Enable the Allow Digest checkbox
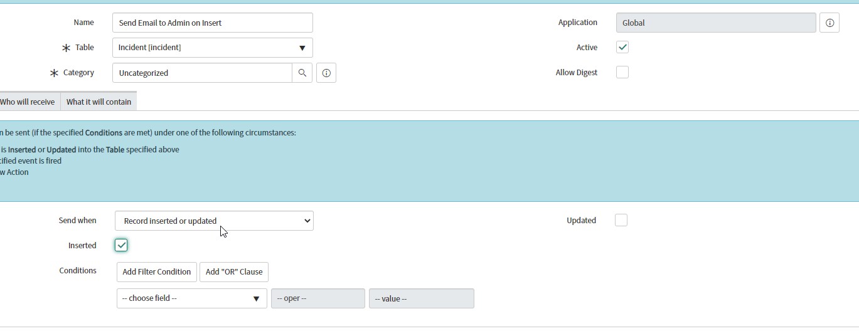This screenshot has height=336, width=859. 622,72
